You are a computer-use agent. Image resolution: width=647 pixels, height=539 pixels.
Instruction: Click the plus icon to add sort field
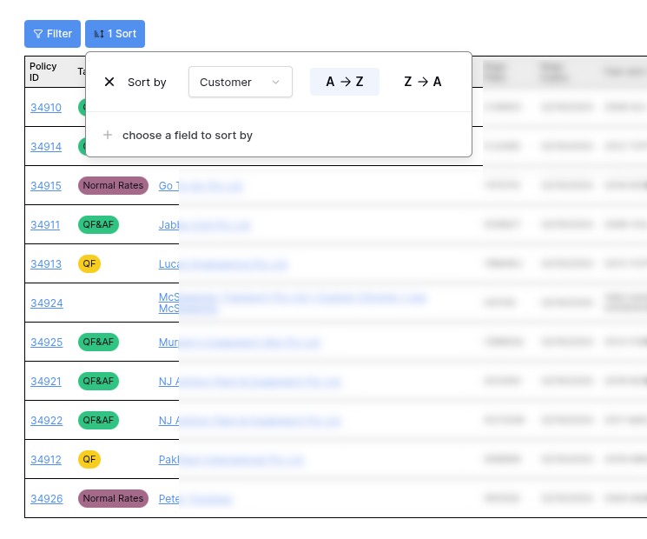coord(108,135)
